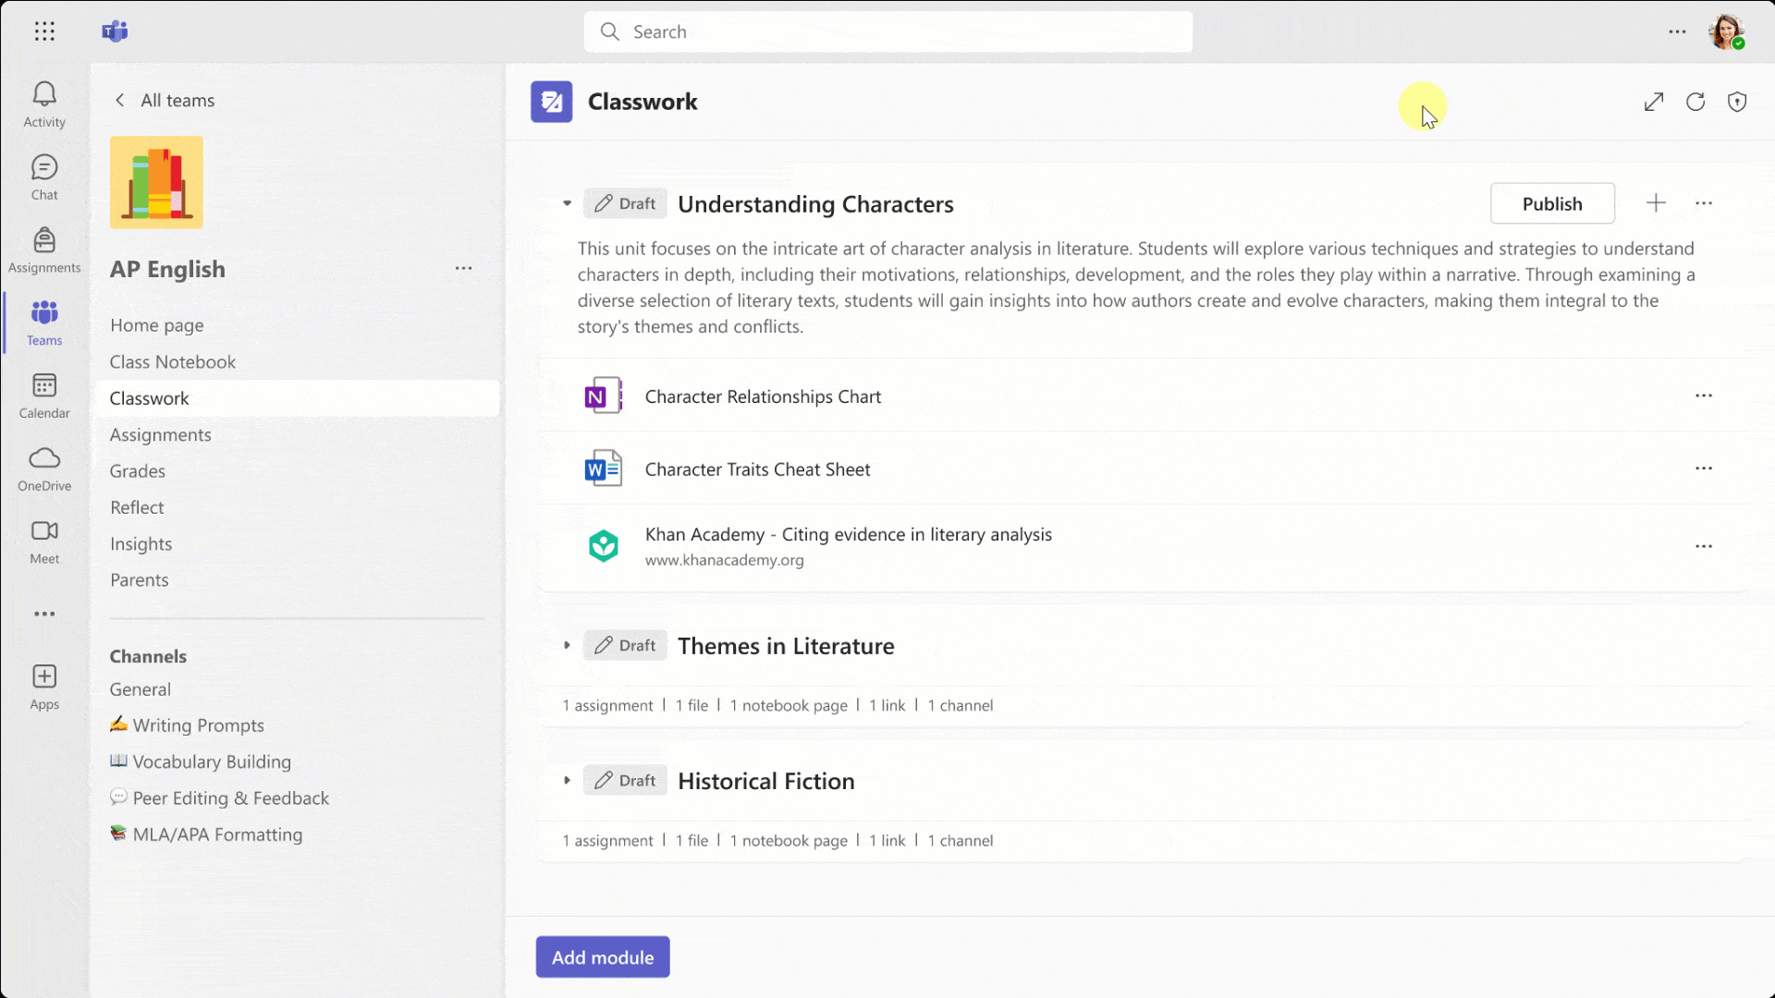Toggle draft status on Understanding Characters
Screen dimensions: 1775x998
coord(625,203)
